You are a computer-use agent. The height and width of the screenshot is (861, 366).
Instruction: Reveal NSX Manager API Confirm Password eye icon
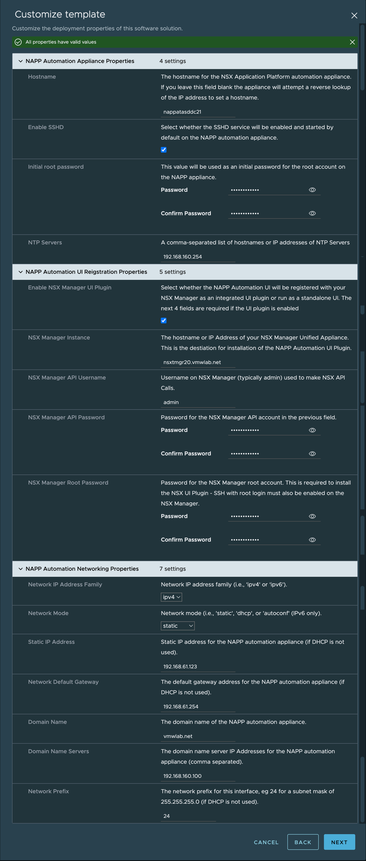coord(312,453)
